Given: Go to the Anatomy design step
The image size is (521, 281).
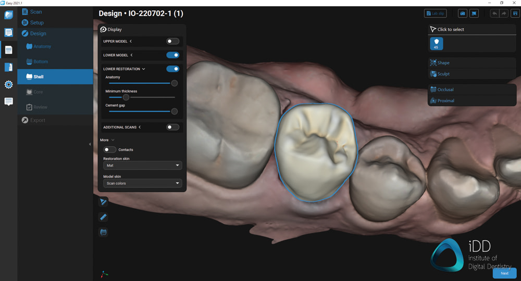Looking at the screenshot, I should (42, 46).
